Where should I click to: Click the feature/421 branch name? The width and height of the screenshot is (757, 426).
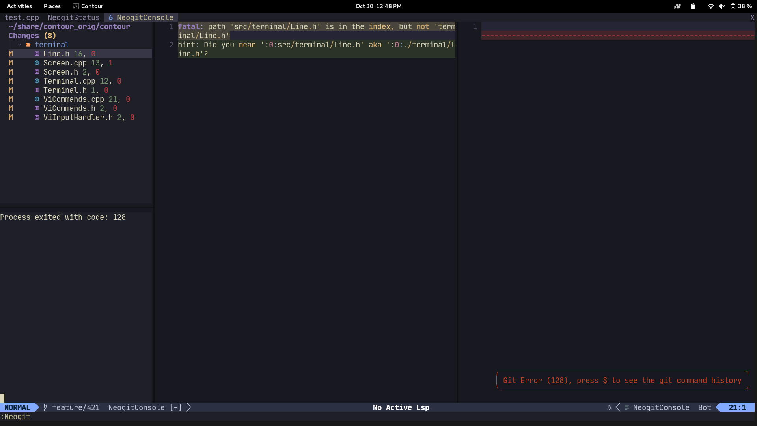click(x=76, y=407)
